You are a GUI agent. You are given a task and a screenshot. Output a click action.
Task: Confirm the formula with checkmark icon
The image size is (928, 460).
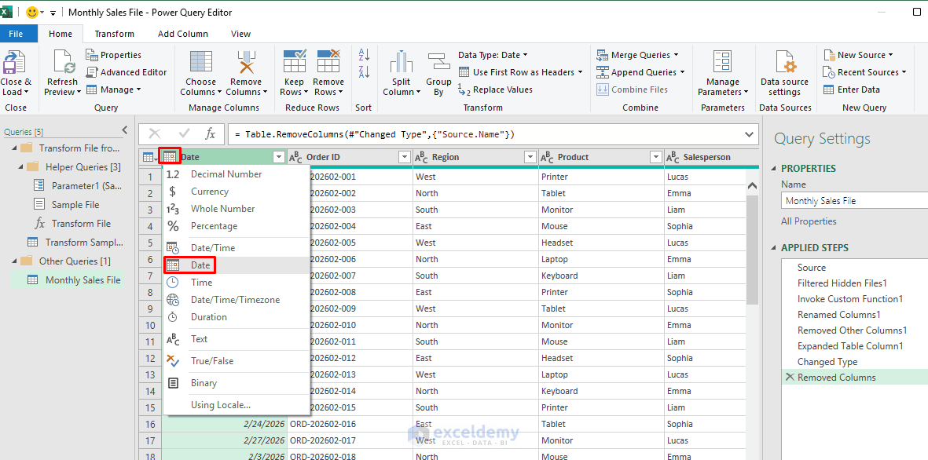point(185,134)
